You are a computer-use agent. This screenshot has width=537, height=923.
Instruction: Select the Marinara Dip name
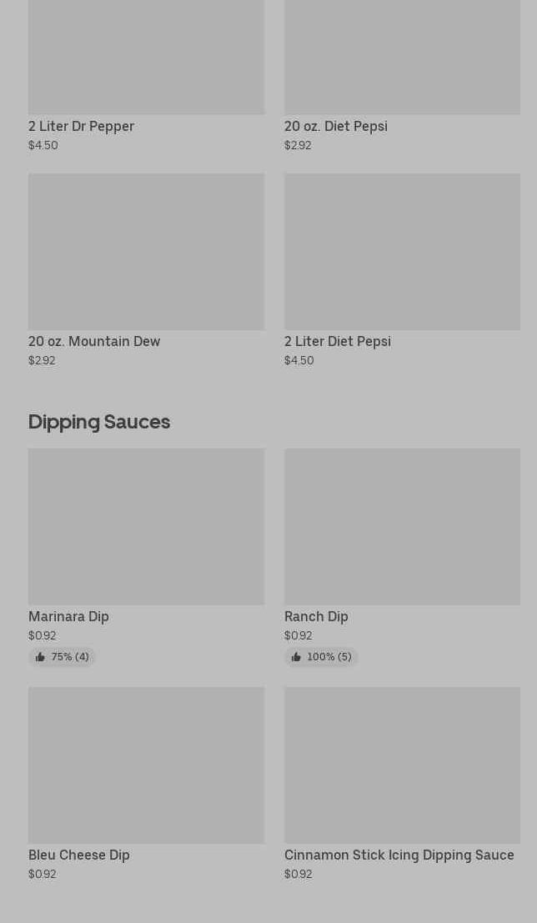[x=68, y=617]
